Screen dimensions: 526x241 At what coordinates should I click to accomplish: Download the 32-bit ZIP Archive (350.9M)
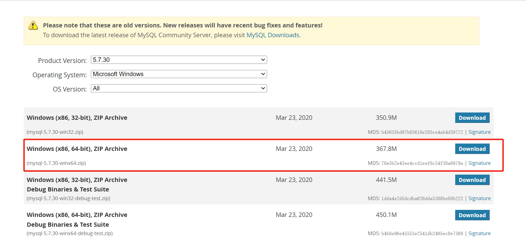pyautogui.click(x=472, y=118)
